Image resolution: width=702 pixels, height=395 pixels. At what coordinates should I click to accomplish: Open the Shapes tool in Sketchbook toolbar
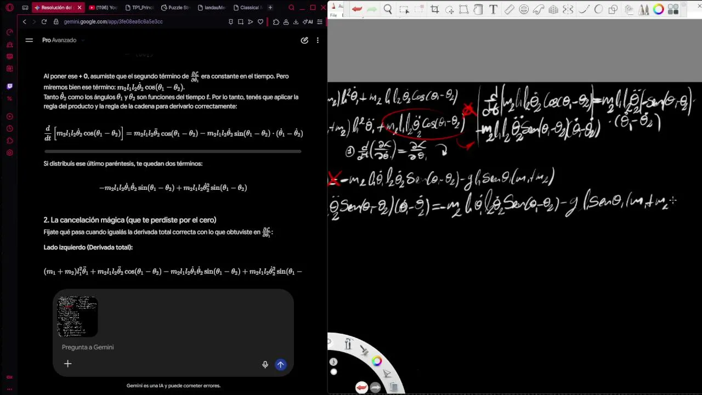[613, 9]
